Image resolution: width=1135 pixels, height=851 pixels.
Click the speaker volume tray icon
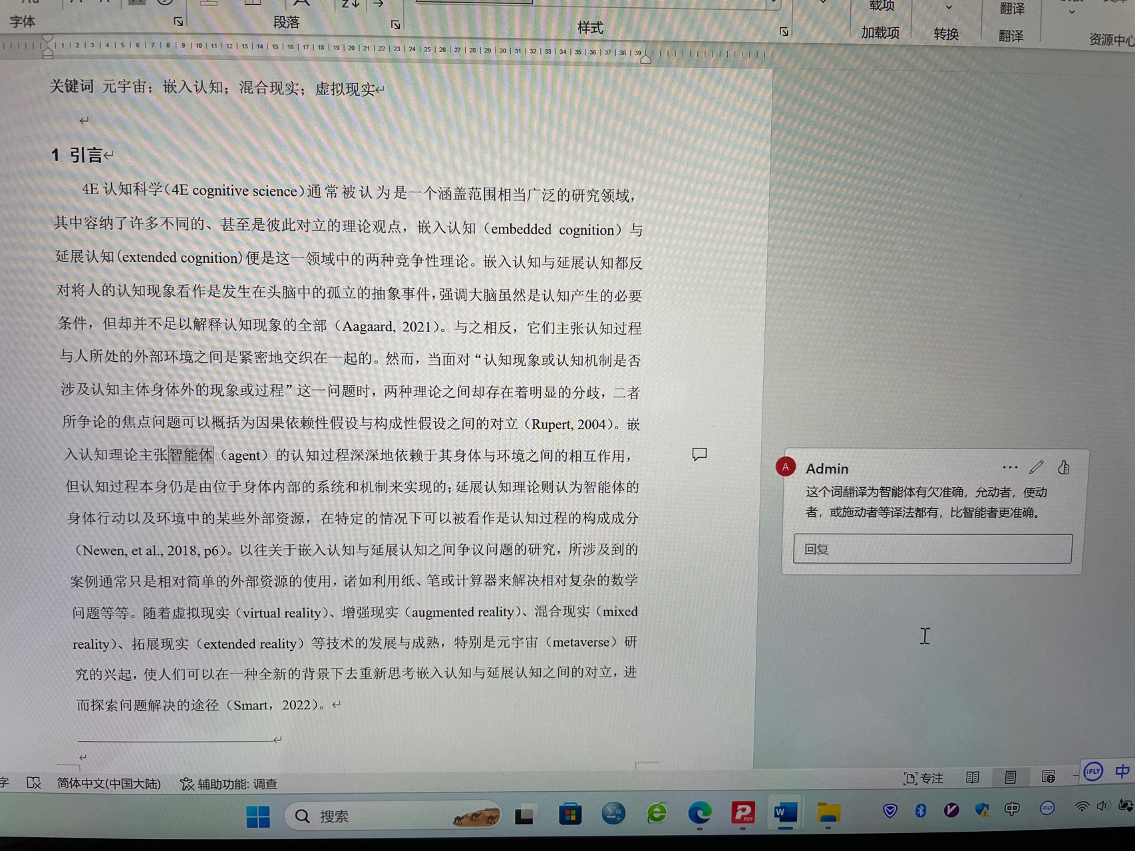[x=1102, y=806]
